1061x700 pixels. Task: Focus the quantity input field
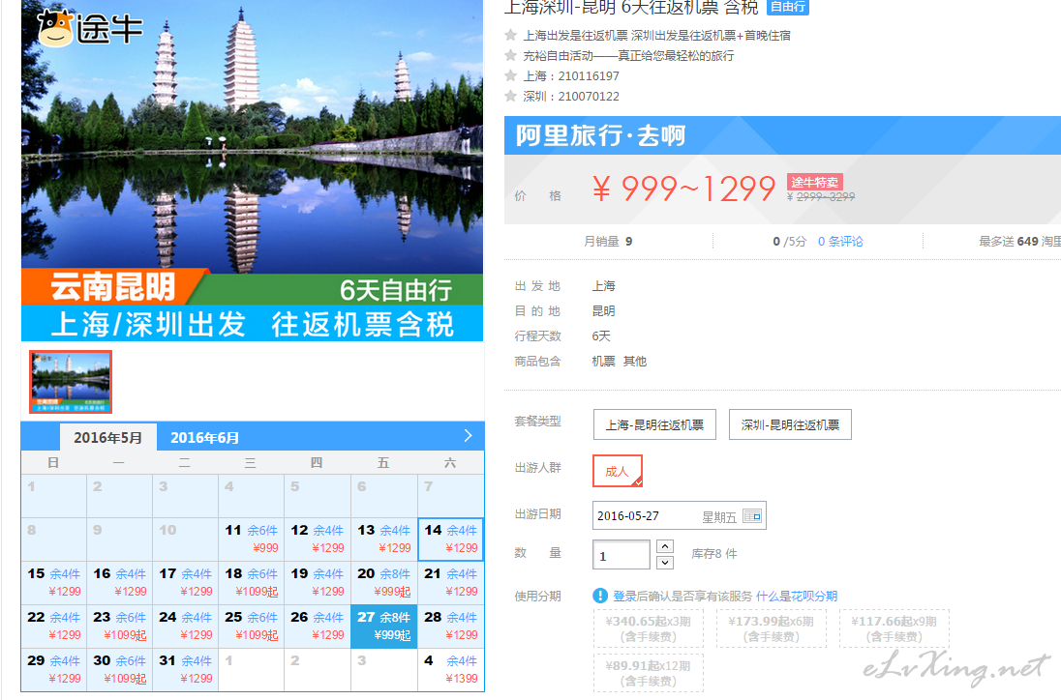coord(621,555)
